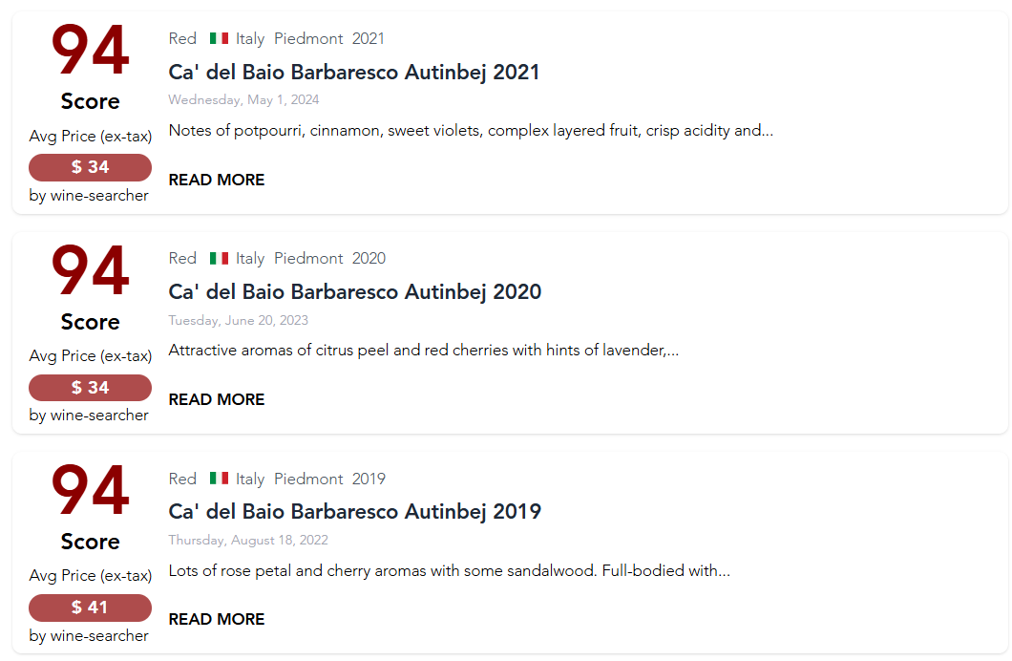Open Ca' del Baio Barbaresco Autinbej 2020 title
Image resolution: width=1012 pixels, height=661 pixels.
coord(354,292)
